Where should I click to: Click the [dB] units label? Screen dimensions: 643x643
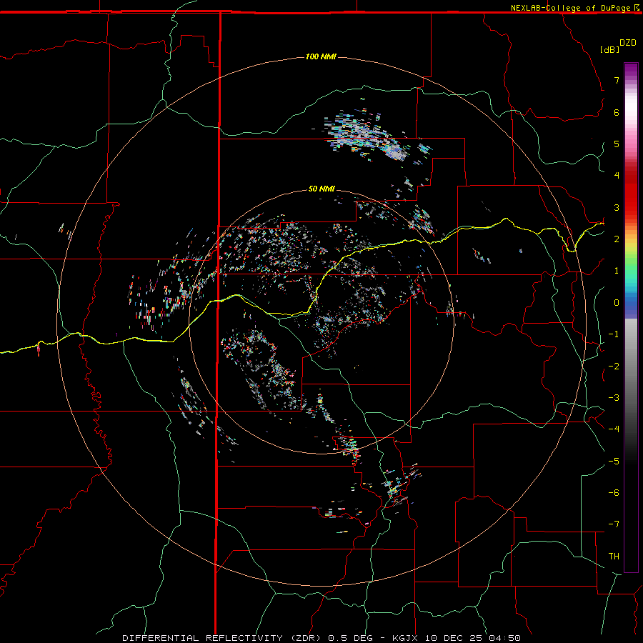point(609,49)
